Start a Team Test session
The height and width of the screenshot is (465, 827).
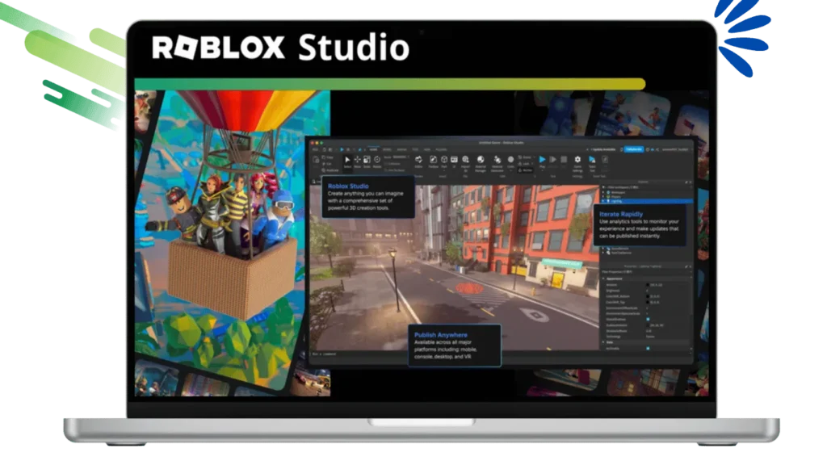[592, 162]
